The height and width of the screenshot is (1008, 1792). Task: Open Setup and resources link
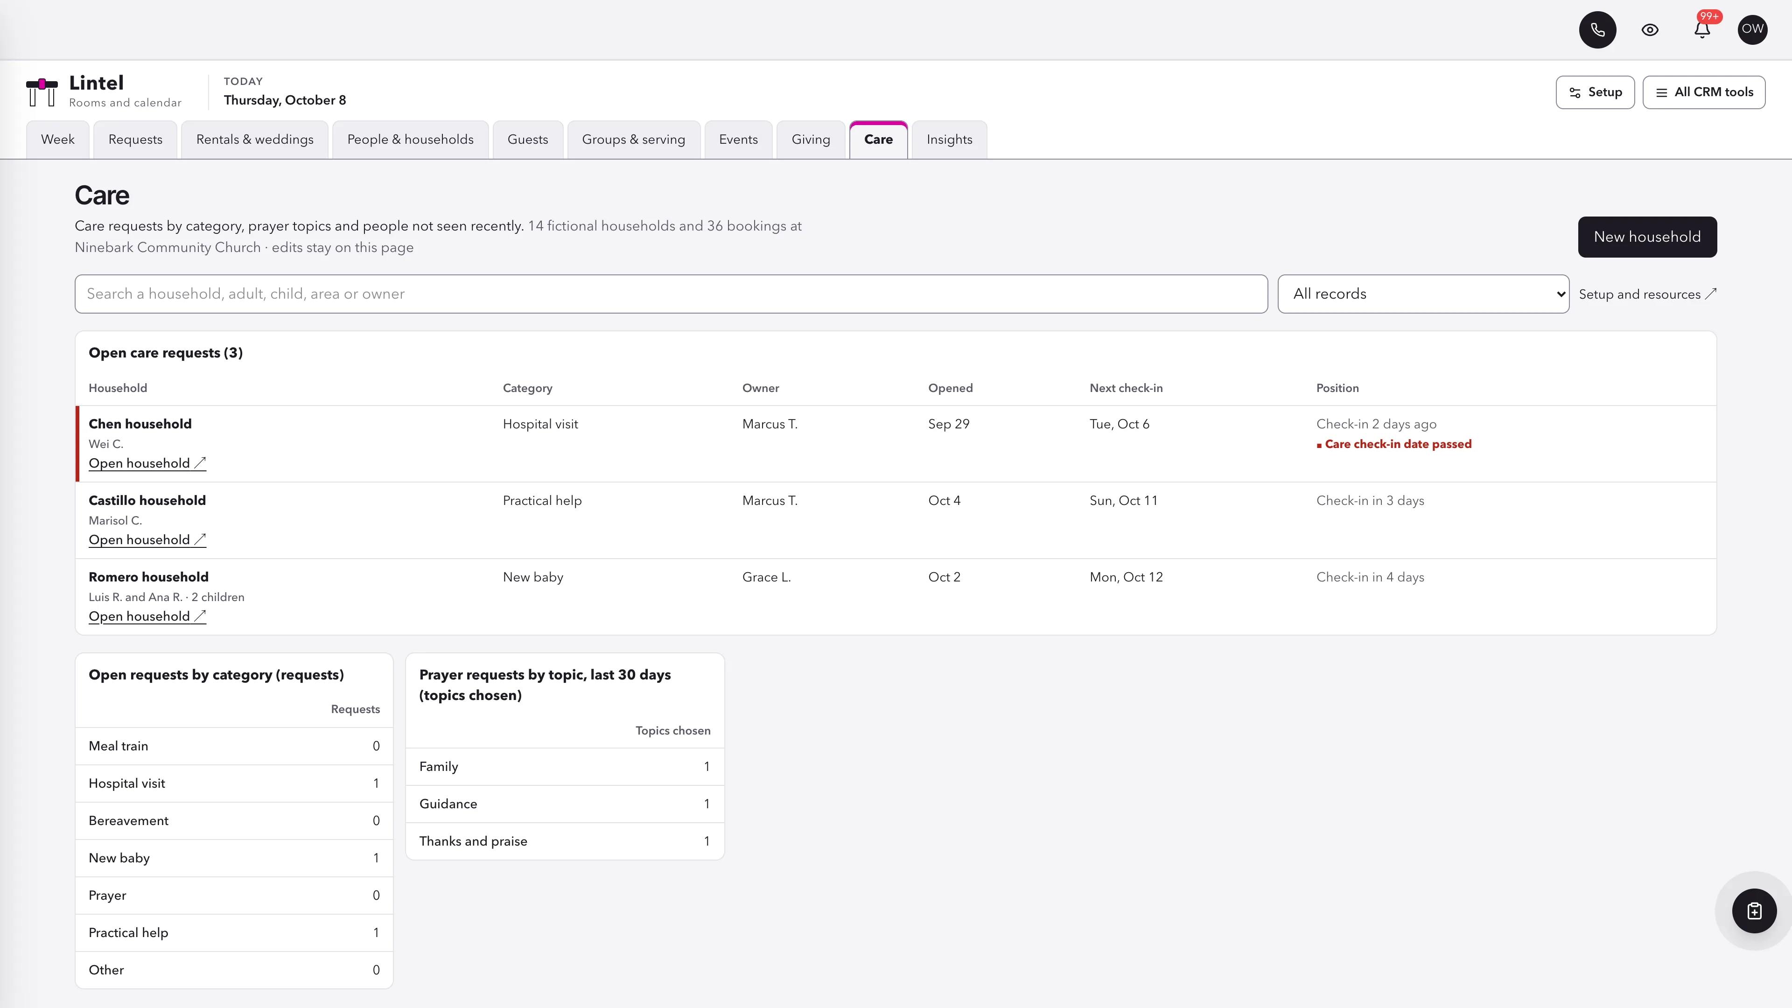1647,294
